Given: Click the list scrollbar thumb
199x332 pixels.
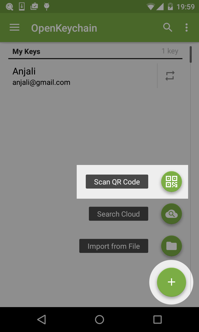Looking at the screenshot, I should 191,54.
